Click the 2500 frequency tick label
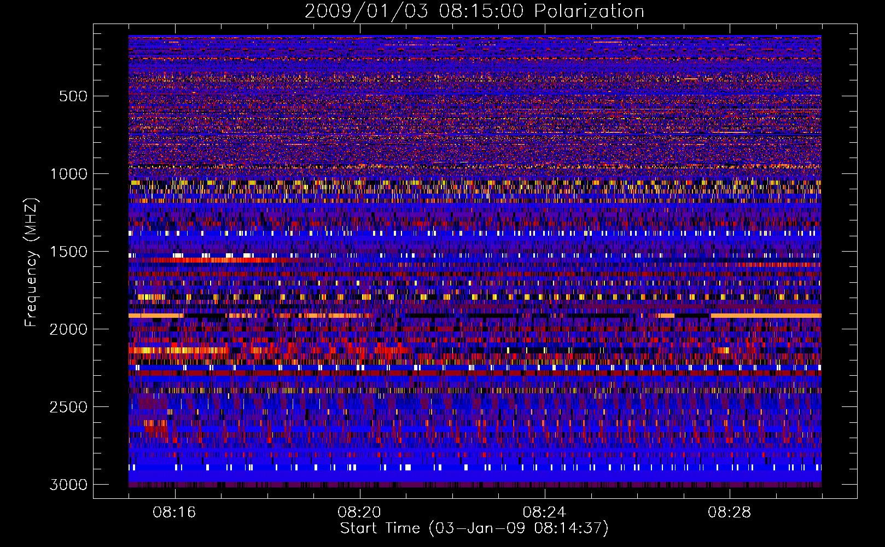Viewport: 885px width, 547px height. coord(68,407)
